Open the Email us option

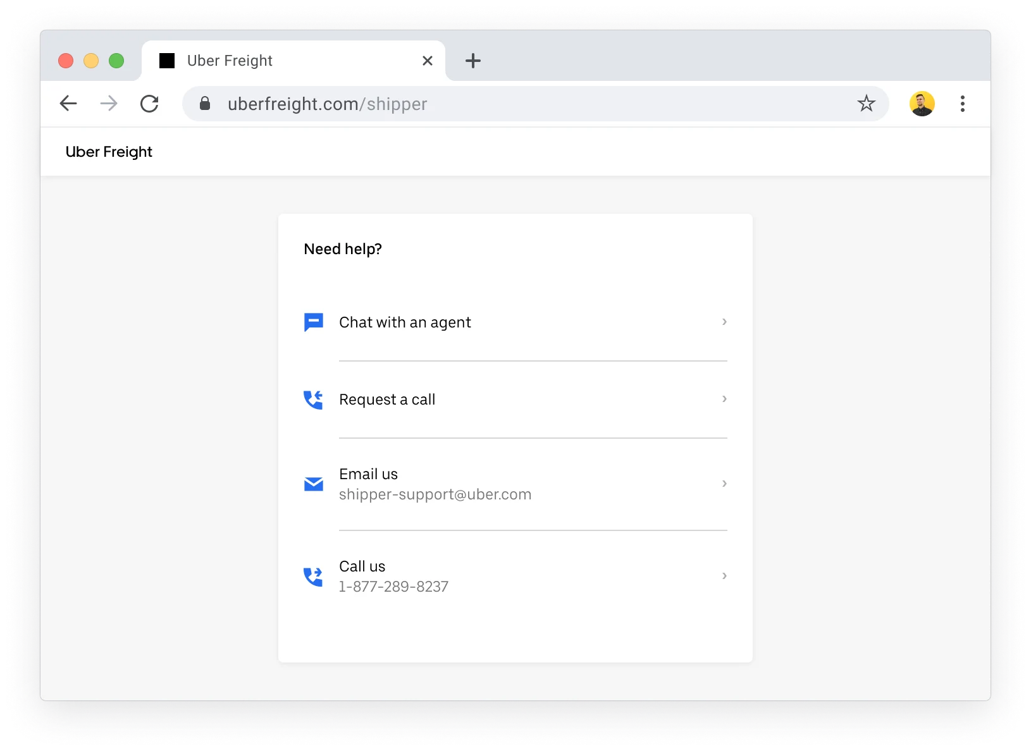(515, 484)
